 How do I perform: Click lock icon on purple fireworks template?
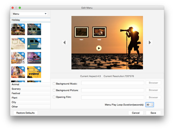point(39,54)
